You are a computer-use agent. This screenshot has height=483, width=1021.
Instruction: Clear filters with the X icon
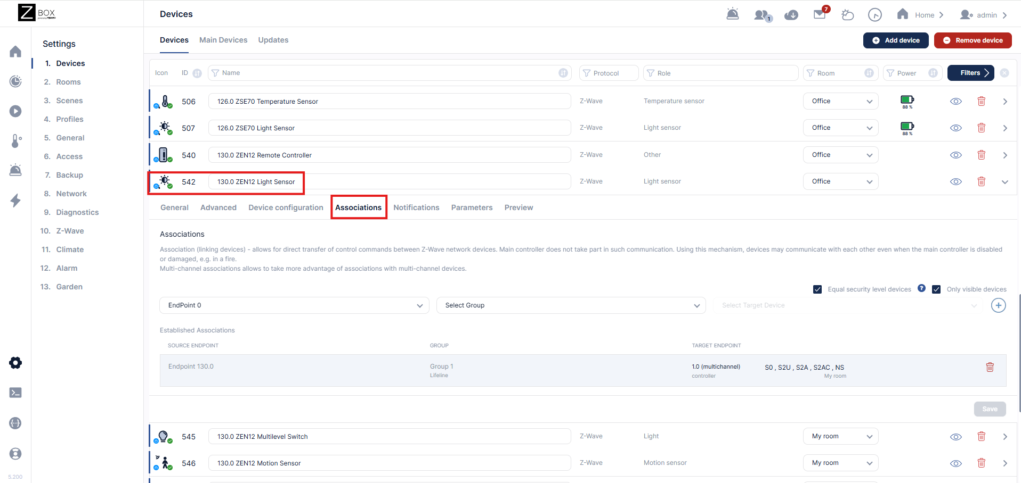click(1004, 73)
